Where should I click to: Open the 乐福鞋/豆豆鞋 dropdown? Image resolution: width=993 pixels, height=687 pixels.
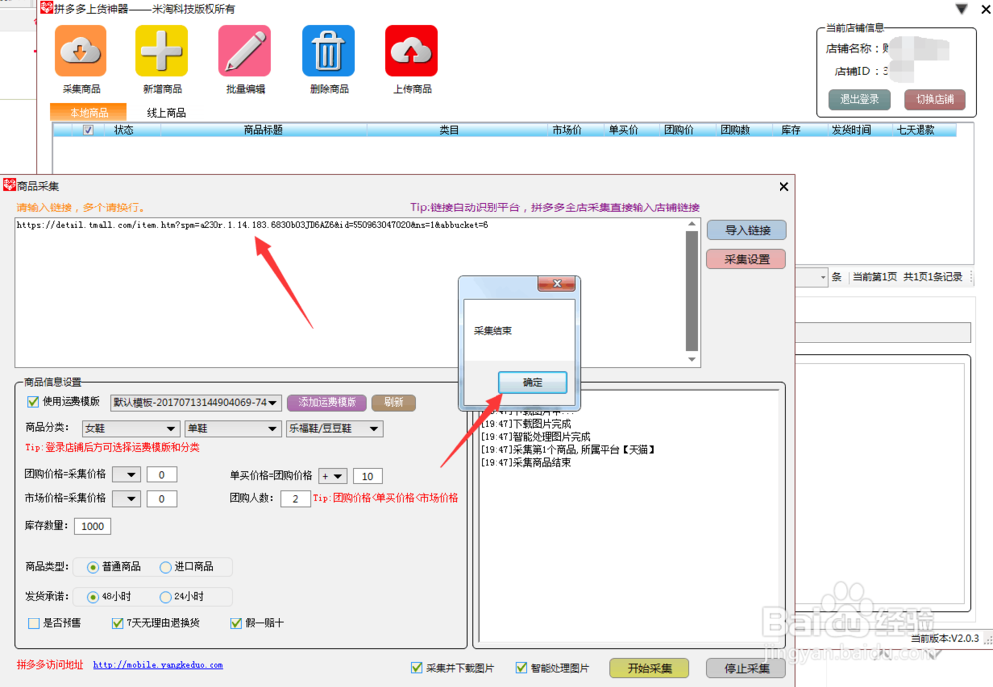[x=335, y=429]
